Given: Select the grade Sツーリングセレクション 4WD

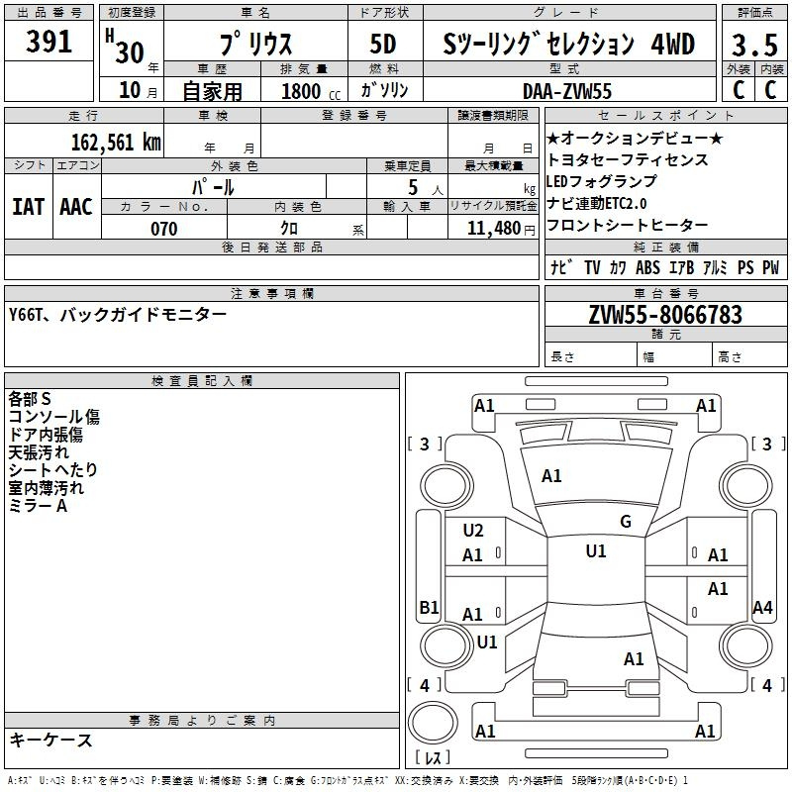Looking at the screenshot, I should [568, 45].
